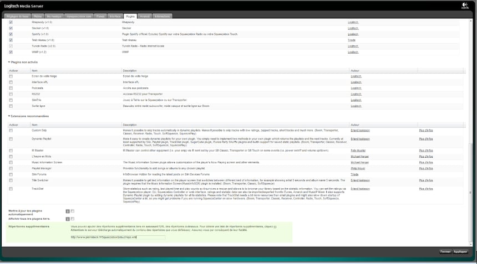
Task: Click the 'Description' header in Plugins non activés table
Action: click(x=130, y=71)
